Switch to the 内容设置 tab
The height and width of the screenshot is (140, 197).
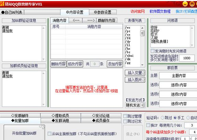click(x=74, y=12)
